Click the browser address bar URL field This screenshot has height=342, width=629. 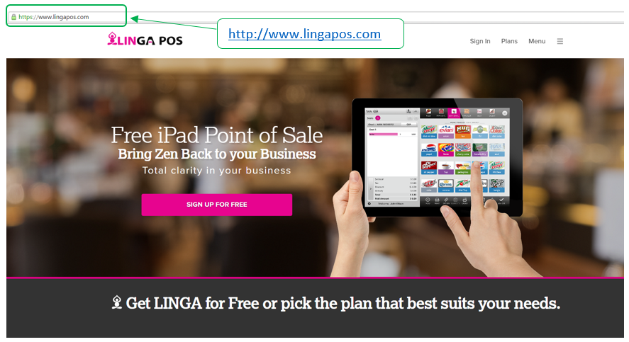pos(67,17)
